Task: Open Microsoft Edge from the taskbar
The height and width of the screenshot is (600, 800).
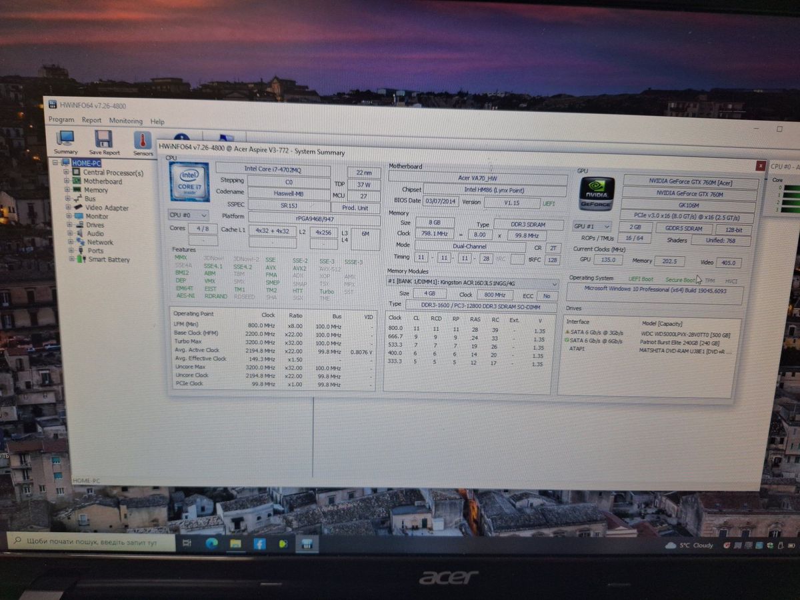Action: (x=212, y=543)
